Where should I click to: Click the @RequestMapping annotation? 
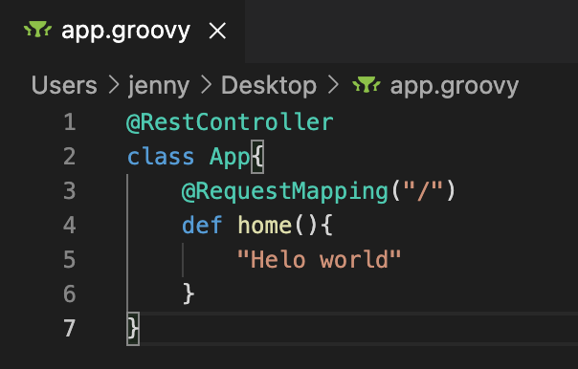(285, 192)
